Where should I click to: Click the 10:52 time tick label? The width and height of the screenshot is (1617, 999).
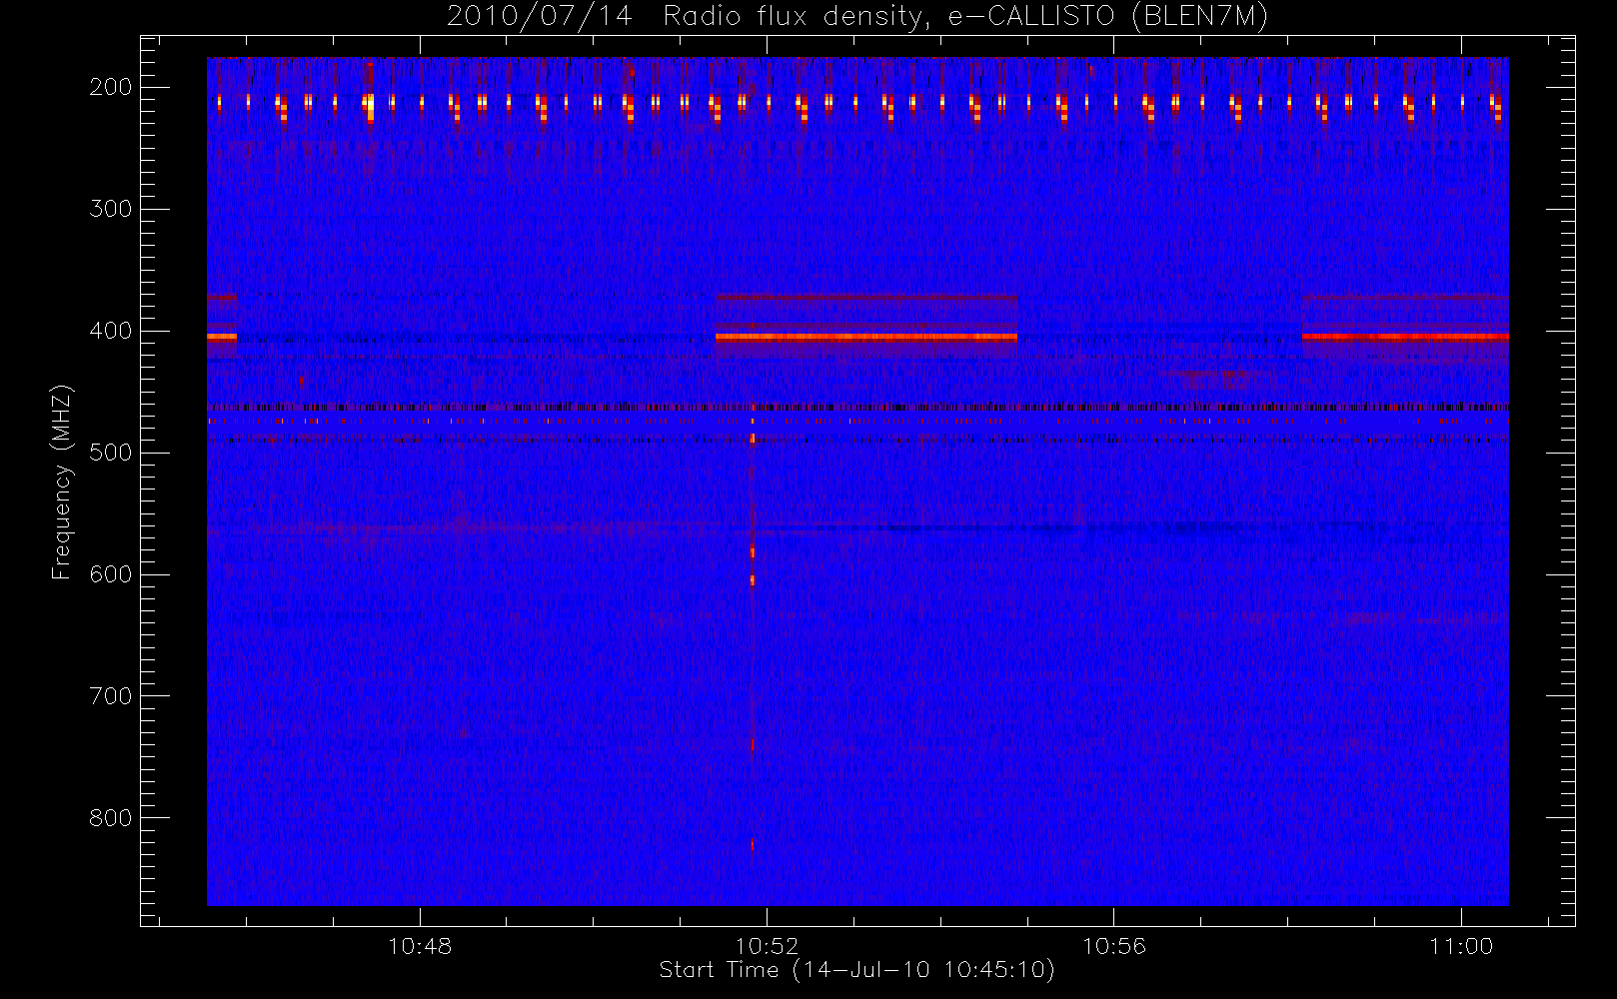(767, 946)
